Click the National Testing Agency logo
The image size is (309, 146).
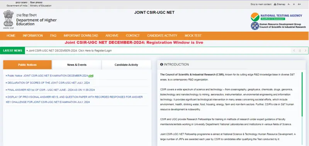276,17
